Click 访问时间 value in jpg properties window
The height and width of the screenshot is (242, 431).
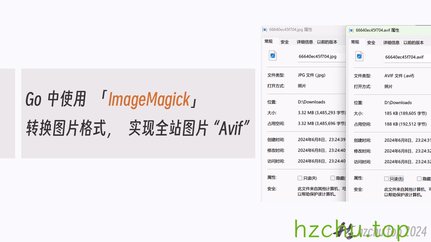click(x=322, y=161)
